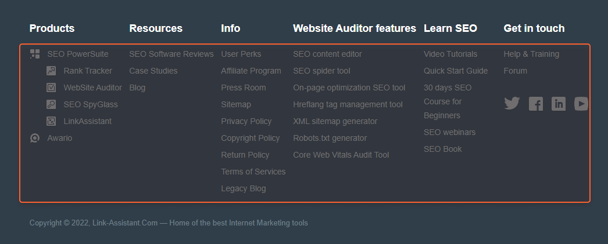Open the Twitter social icon
608x244 pixels.
512,104
